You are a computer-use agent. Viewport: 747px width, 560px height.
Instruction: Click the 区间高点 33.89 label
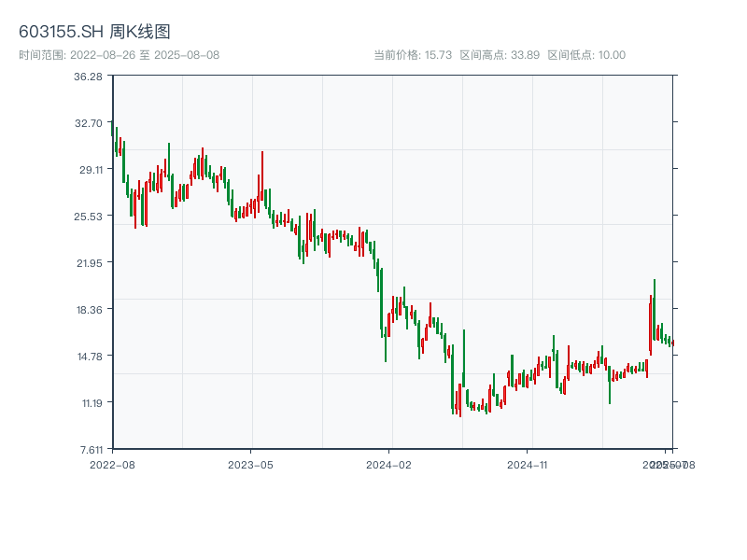500,55
